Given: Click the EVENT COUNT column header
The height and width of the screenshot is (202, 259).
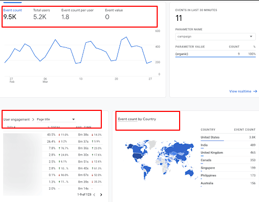Looking at the screenshot, I should pyautogui.click(x=245, y=130).
